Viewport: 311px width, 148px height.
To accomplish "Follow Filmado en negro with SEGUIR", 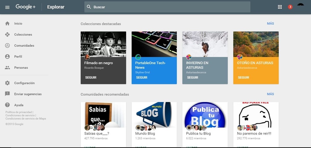I will pyautogui.click(x=91, y=78).
